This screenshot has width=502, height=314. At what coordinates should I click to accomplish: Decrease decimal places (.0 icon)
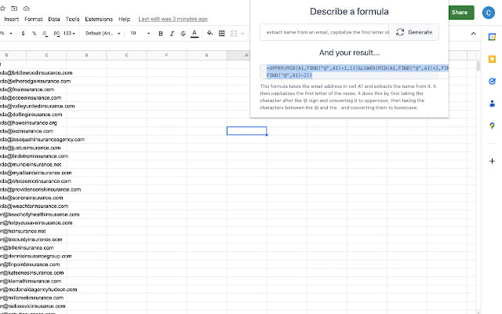pyautogui.click(x=45, y=33)
